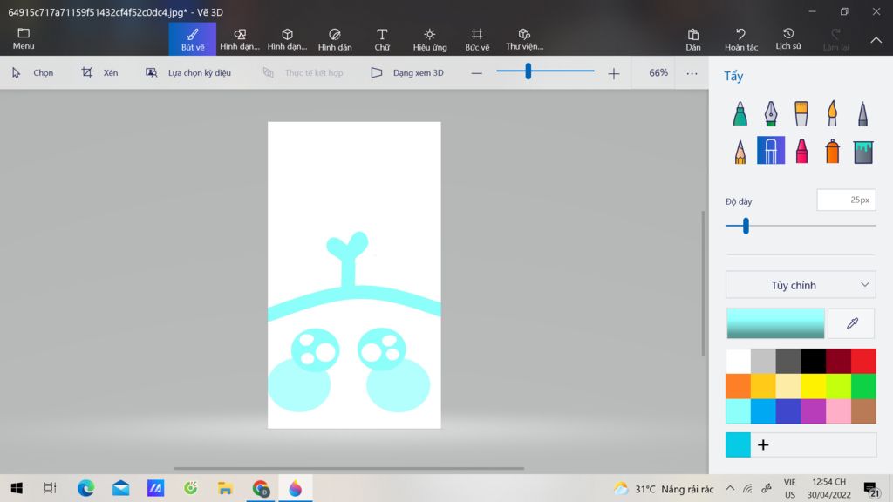Choose the indigo color swatch
The width and height of the screenshot is (893, 502).
(788, 411)
